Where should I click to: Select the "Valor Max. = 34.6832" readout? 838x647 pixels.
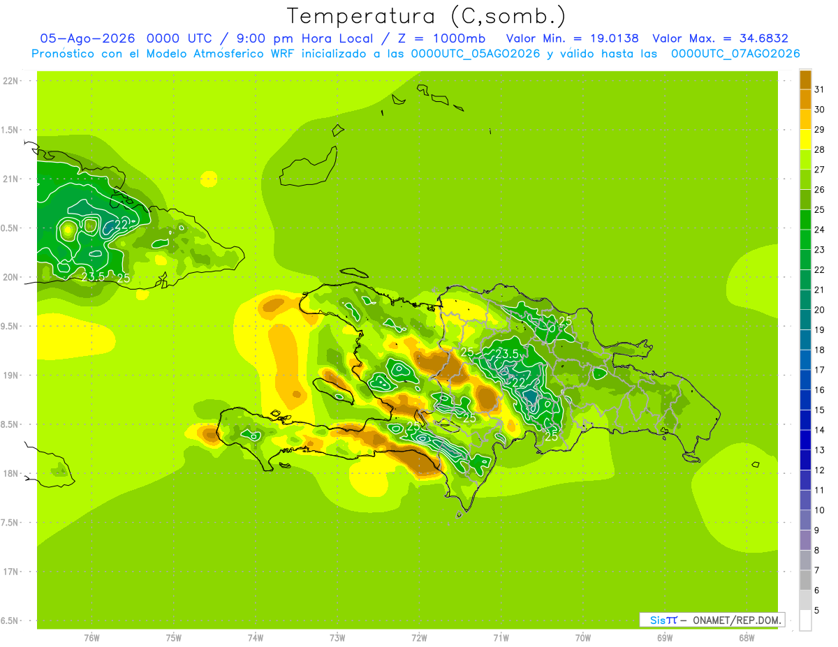coord(720,38)
